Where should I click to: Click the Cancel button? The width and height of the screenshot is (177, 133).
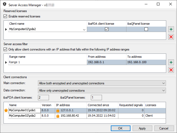(x=164, y=128)
